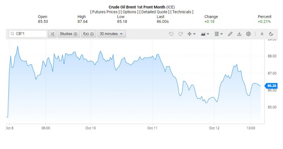Toggle dark mode moon icon
Viewport: 283px width, 149px height.
coord(271,34)
